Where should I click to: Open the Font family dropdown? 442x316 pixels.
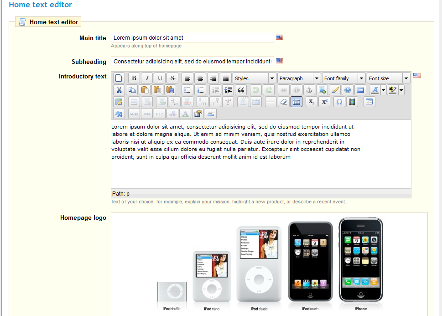(x=343, y=78)
